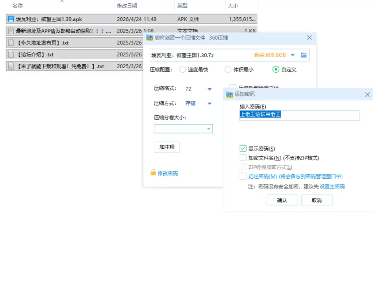
Task: Sort files by 类型 column header
Action: (182, 6)
